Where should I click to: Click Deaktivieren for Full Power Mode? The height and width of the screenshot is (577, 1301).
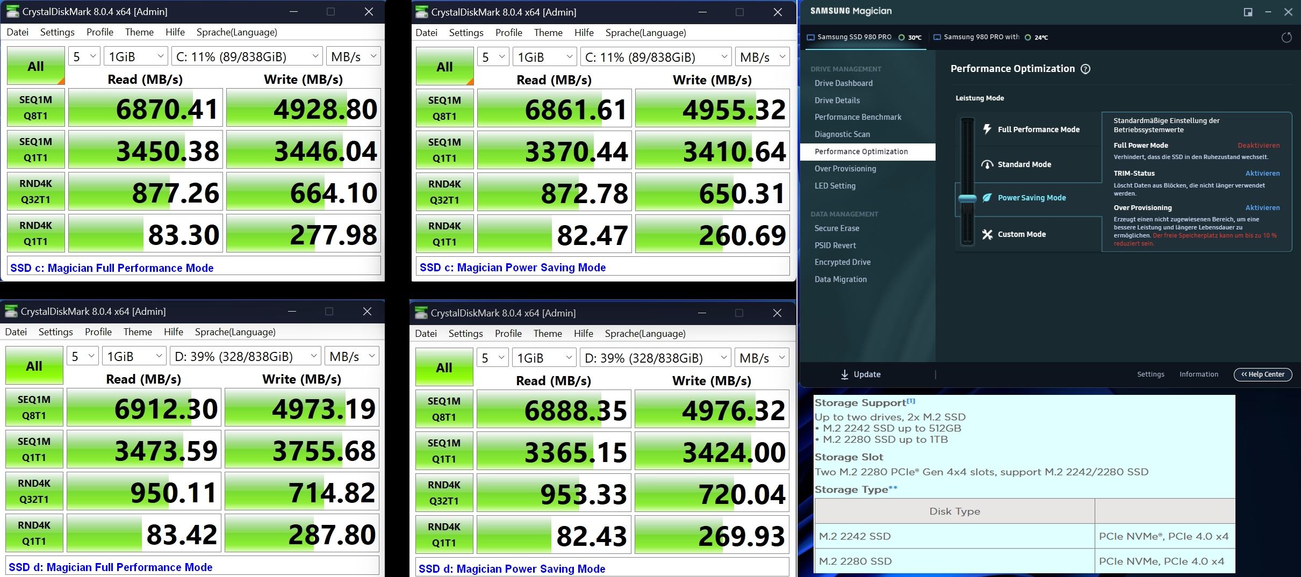(1259, 146)
